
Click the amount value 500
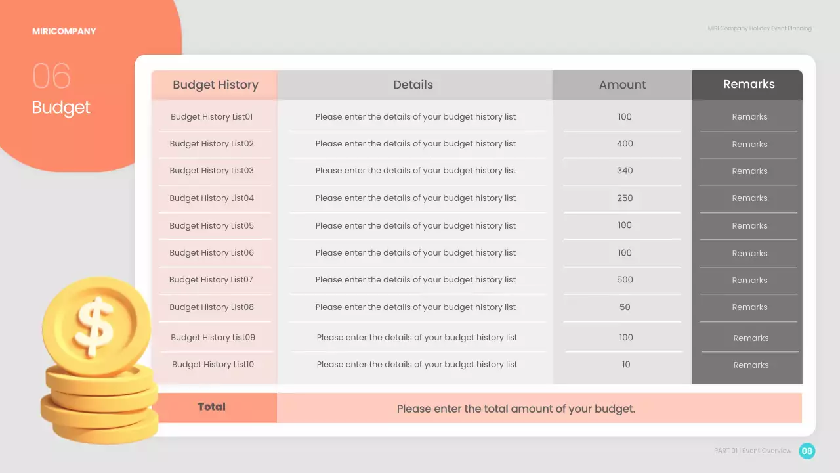click(625, 280)
